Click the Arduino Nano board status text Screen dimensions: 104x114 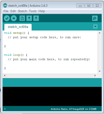(x=73, y=109)
